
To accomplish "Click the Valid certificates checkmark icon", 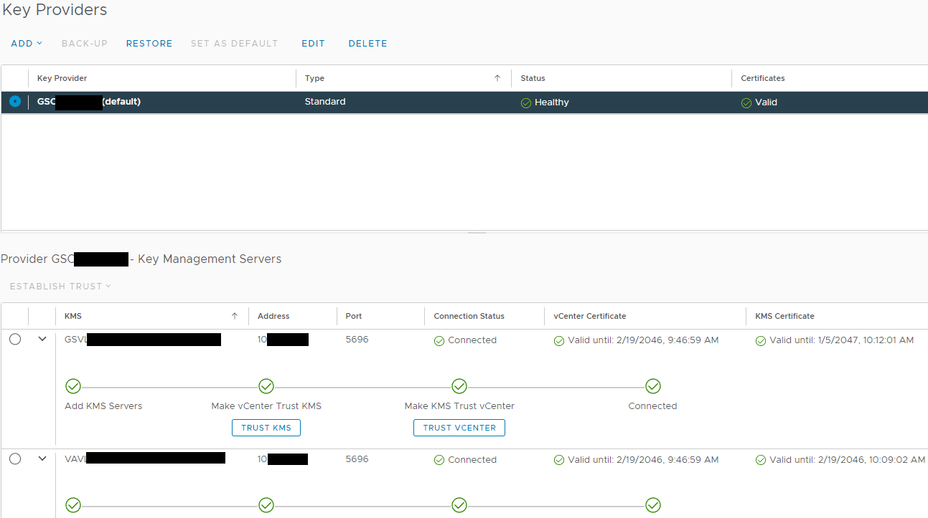I will (746, 103).
